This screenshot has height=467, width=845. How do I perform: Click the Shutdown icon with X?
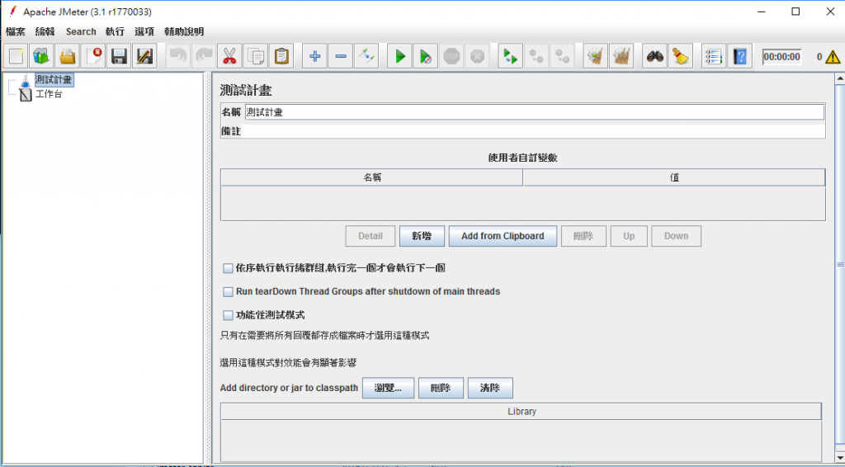click(478, 56)
